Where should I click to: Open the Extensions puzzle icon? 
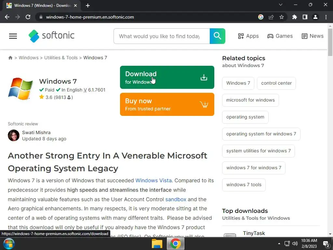(295, 17)
